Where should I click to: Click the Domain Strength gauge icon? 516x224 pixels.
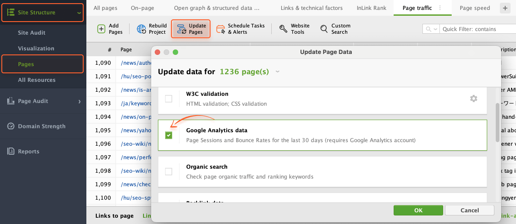coord(10,126)
